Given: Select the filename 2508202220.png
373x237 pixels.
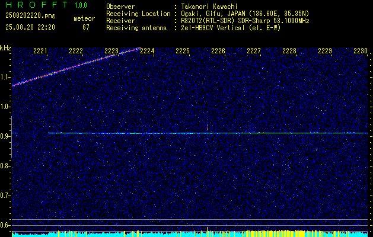Looking at the screenshot, I should pos(30,16).
